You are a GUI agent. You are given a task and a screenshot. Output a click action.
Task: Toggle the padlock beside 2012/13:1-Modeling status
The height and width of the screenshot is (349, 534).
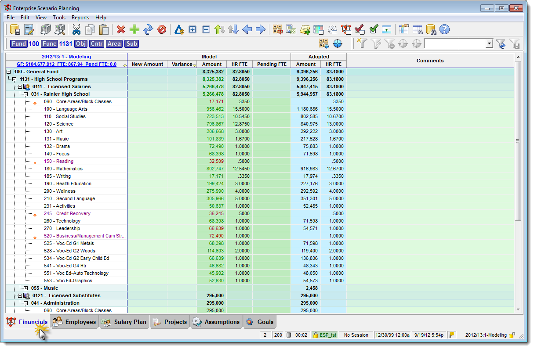(x=512, y=335)
